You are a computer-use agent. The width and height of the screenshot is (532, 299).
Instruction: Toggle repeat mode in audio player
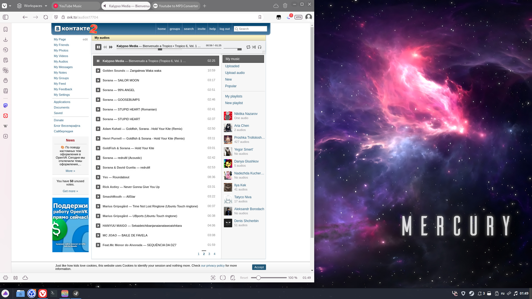248,47
